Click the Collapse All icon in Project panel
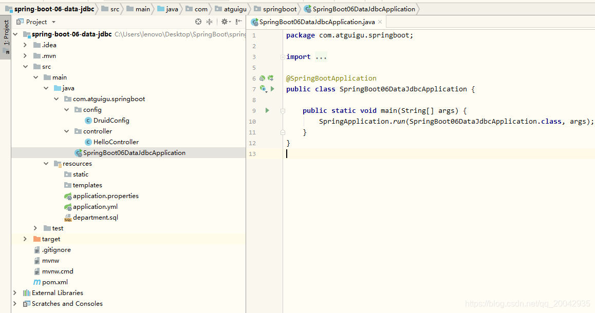595x313 pixels. pyautogui.click(x=210, y=22)
